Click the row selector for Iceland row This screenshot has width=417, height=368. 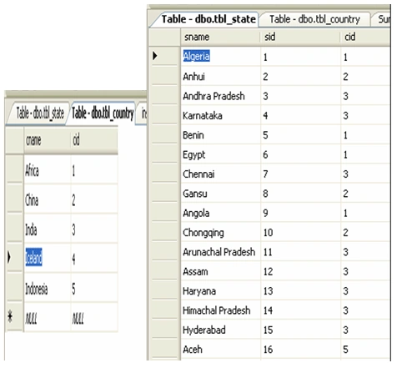click(14, 258)
